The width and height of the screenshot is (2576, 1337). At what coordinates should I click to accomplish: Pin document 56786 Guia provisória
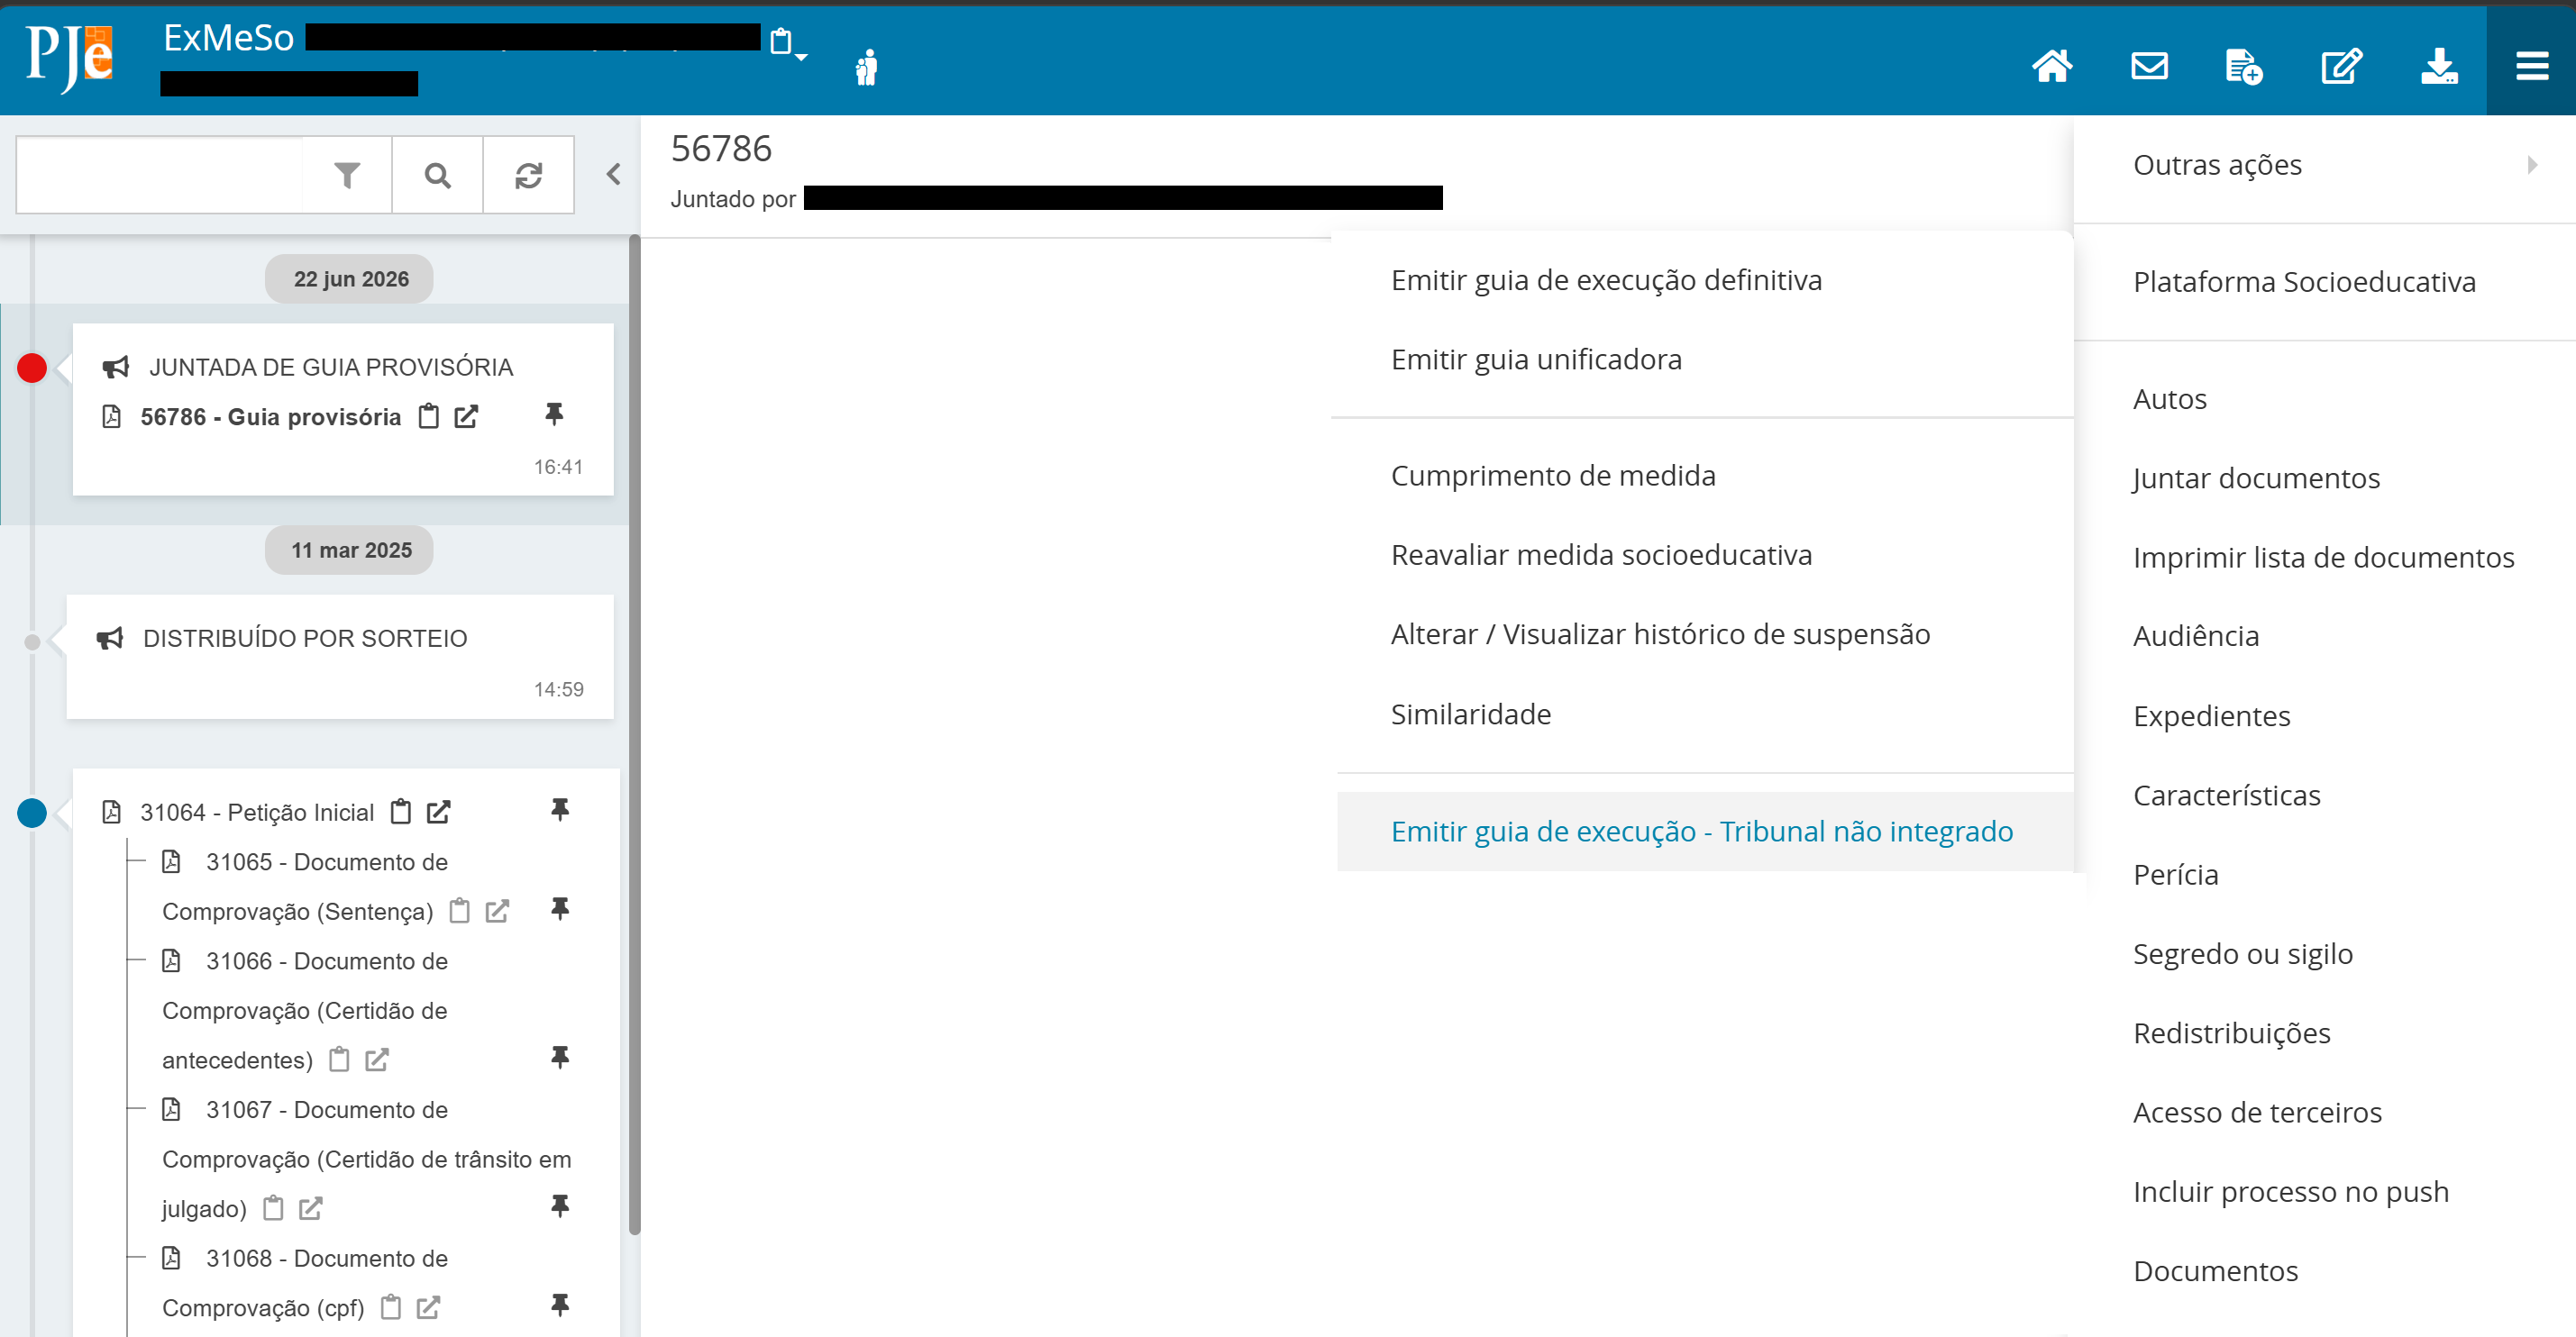pyautogui.click(x=554, y=414)
